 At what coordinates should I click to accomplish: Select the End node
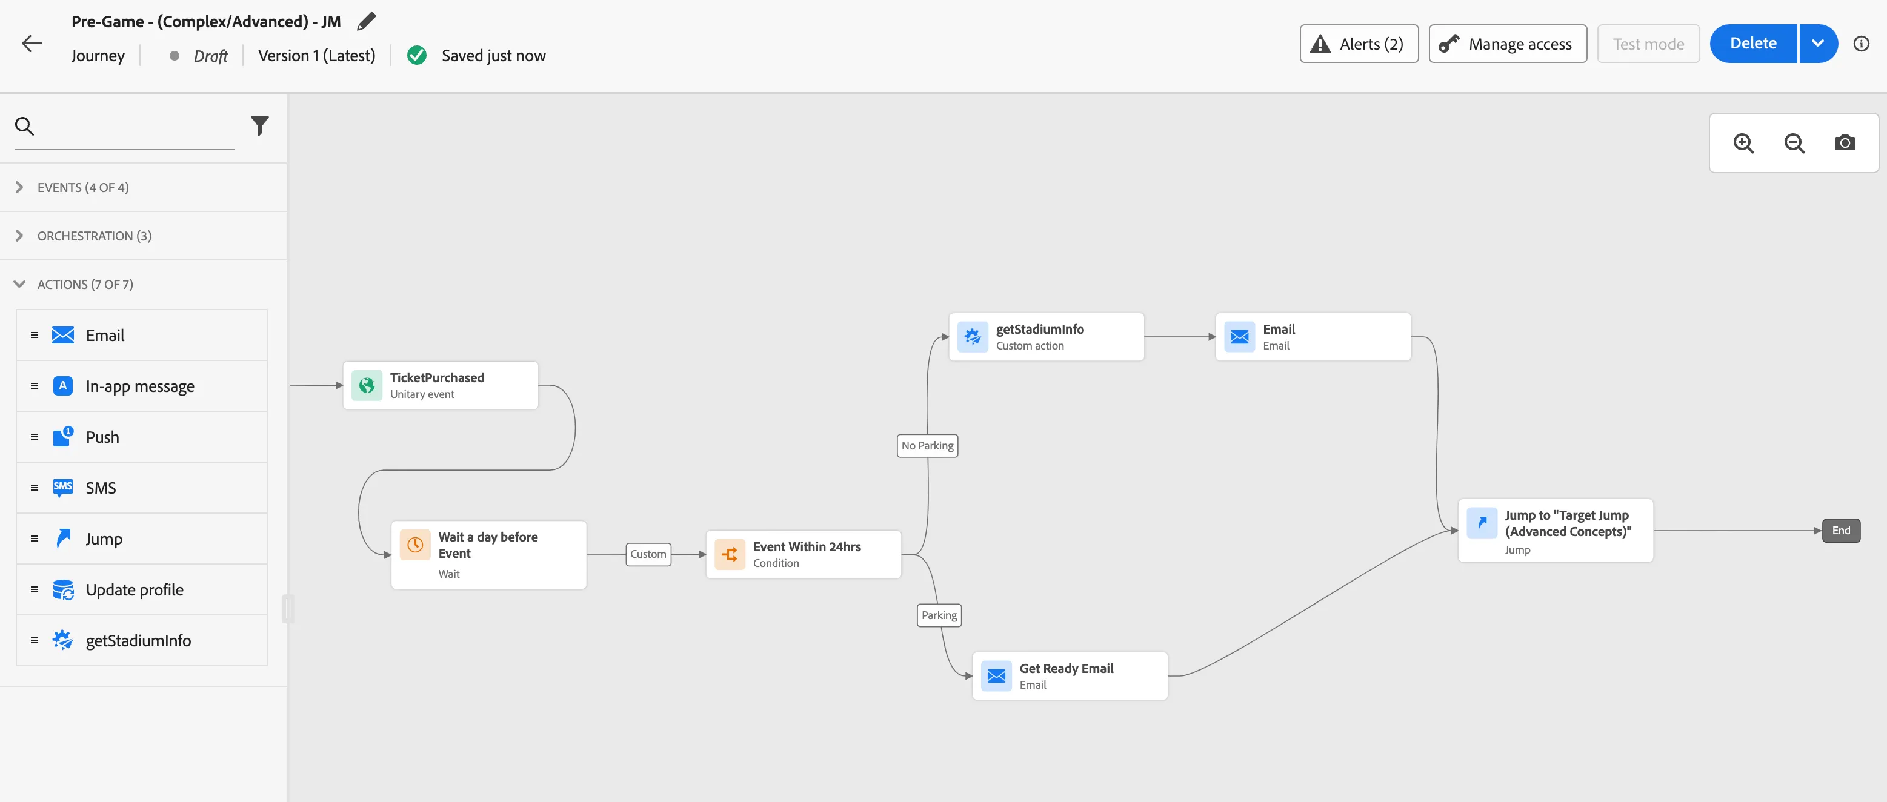pos(1841,530)
